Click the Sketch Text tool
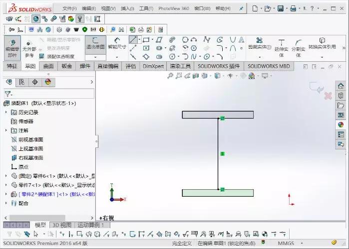The height and width of the screenshot is (249, 349). click(241, 40)
